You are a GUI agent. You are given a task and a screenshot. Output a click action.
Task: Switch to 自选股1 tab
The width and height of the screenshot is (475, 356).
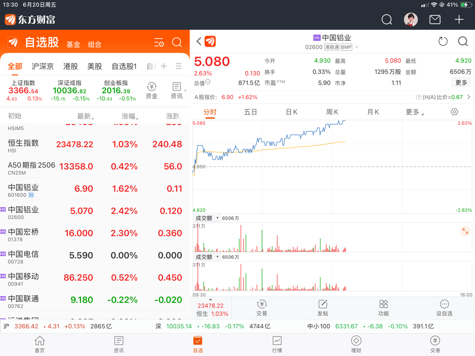tap(124, 66)
